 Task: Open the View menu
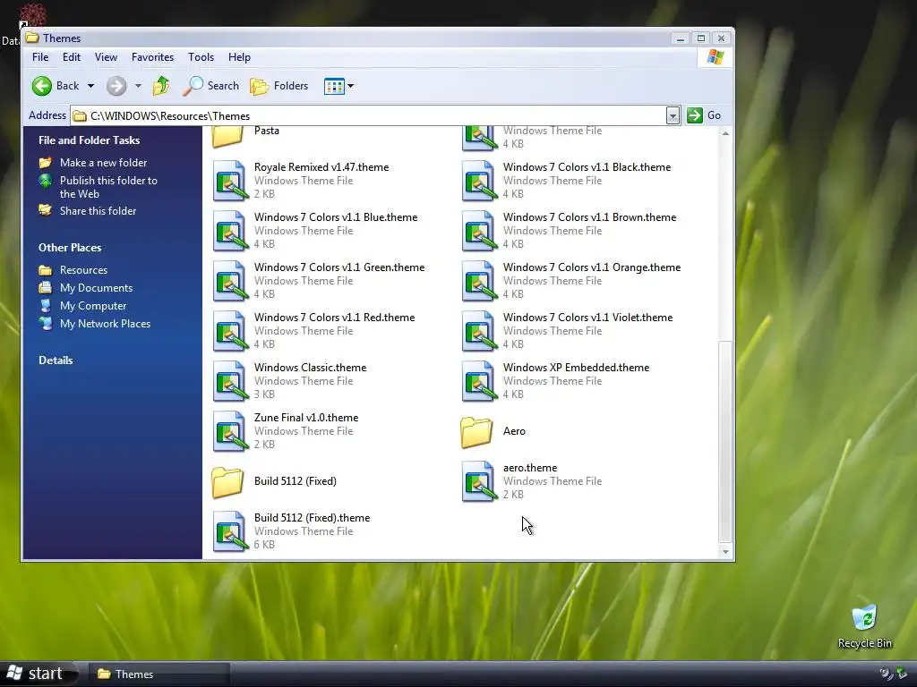click(x=106, y=57)
